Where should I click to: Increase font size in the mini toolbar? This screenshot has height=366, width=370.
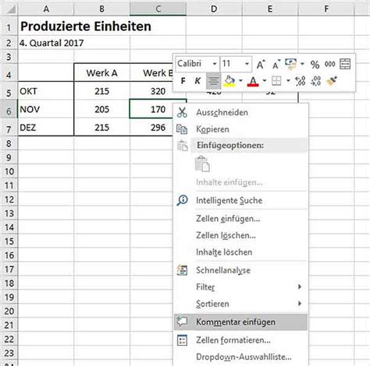point(261,64)
